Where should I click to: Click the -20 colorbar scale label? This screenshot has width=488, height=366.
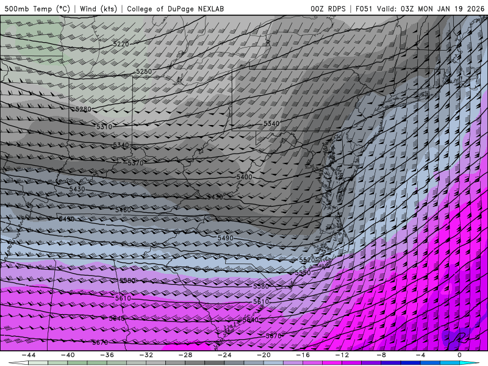point(264,355)
